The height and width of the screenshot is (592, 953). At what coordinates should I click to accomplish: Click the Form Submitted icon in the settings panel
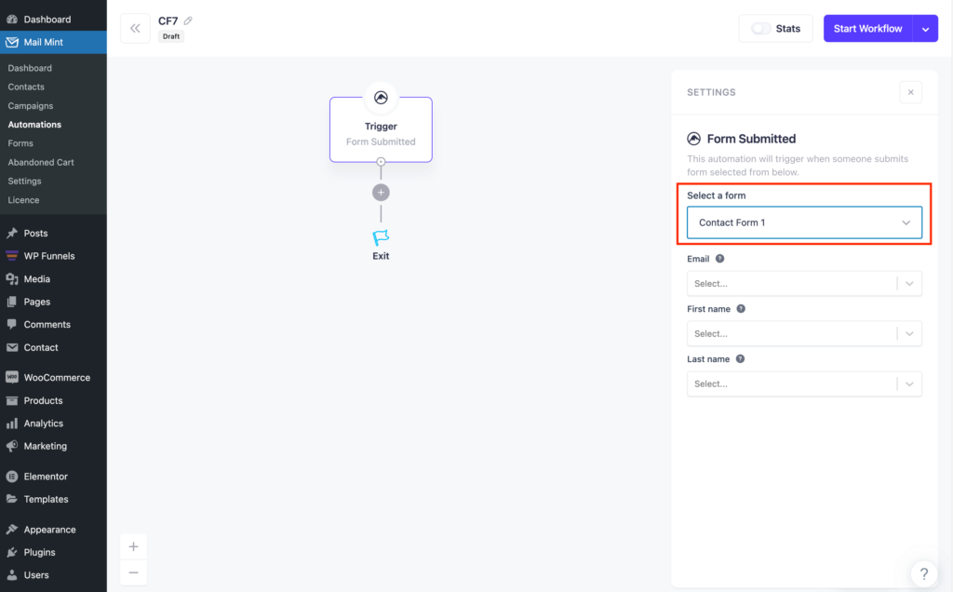coord(693,138)
